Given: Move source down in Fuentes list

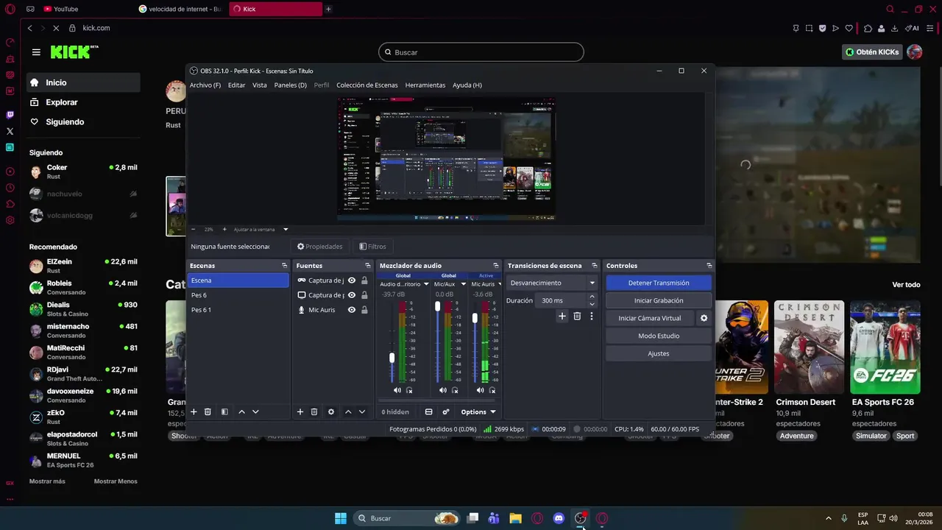Looking at the screenshot, I should pos(362,412).
